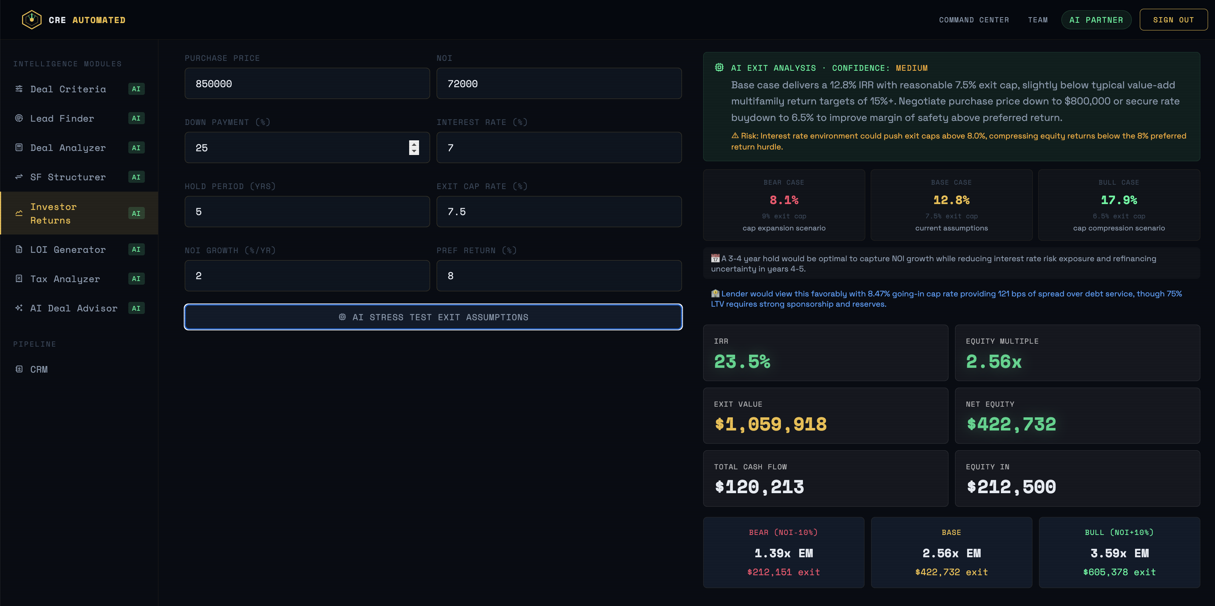Click the AI badge beside SF Structurer
1215x606 pixels.
[x=136, y=177]
